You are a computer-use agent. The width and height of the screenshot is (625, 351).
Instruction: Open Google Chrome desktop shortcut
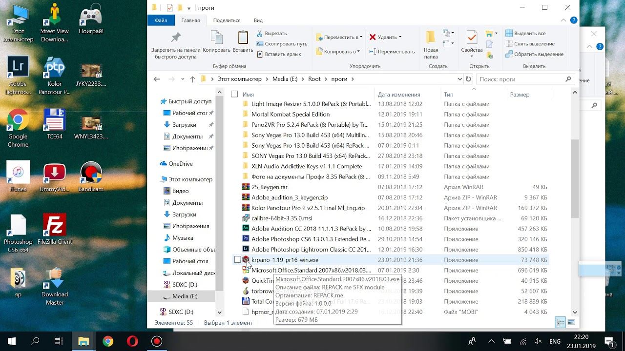[18, 128]
